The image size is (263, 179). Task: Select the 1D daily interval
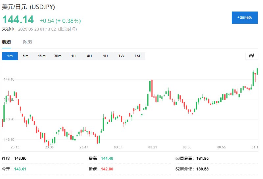click(x=105, y=56)
